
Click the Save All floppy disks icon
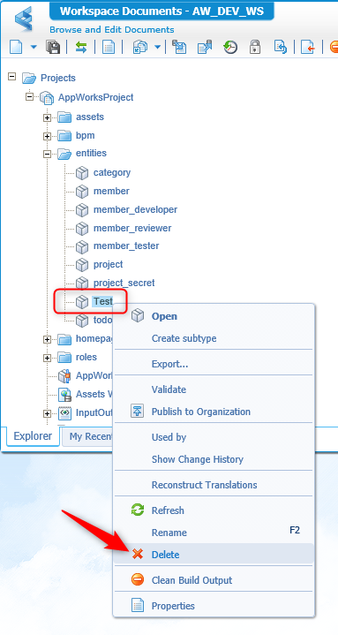(53, 47)
